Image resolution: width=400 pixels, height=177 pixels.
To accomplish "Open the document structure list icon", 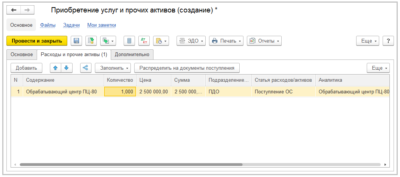I will click(129, 41).
